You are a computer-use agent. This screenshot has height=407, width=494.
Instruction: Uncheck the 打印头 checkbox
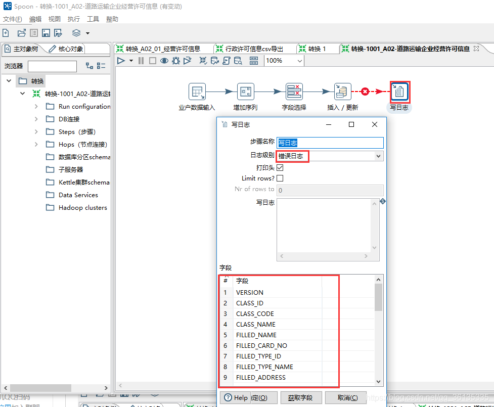coord(280,167)
